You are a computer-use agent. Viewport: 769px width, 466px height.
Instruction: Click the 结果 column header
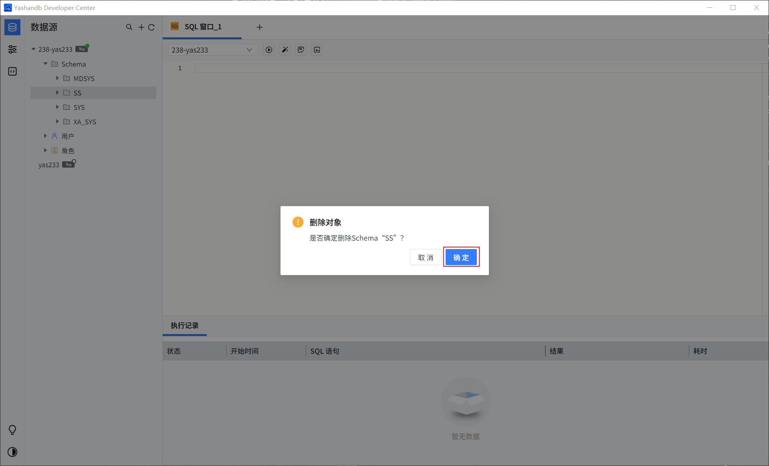click(557, 351)
